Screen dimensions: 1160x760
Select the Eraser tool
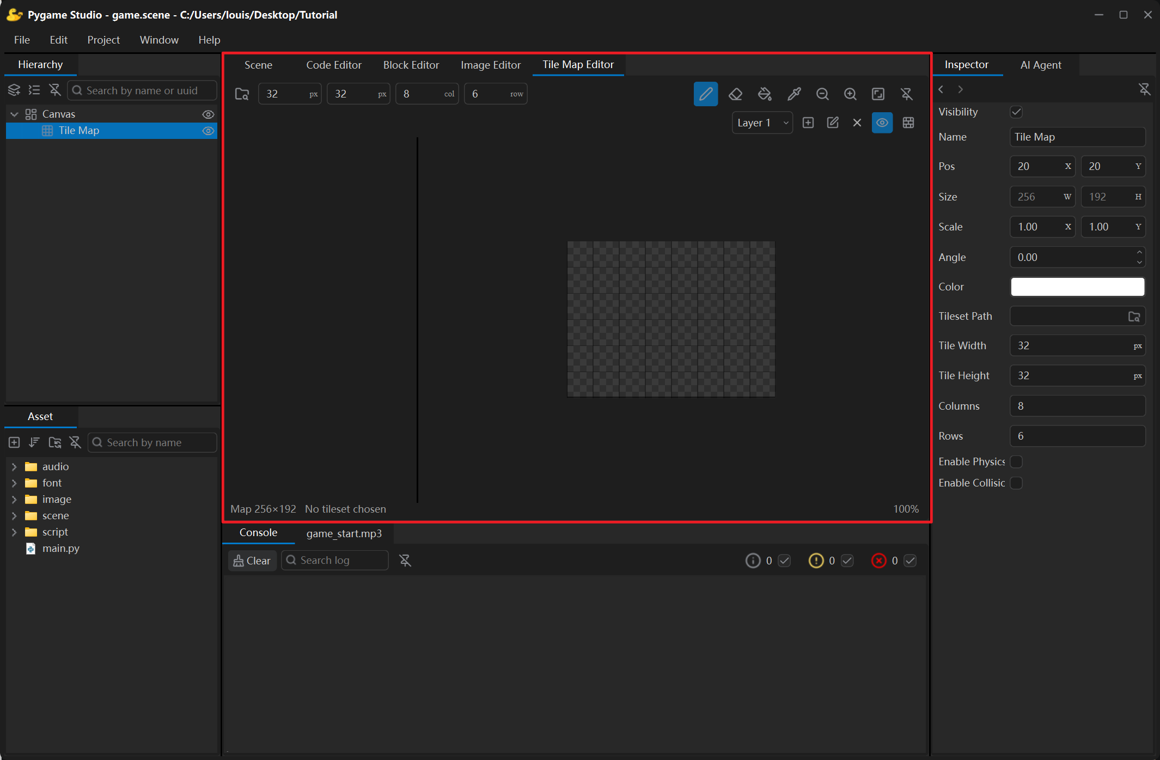coord(735,94)
